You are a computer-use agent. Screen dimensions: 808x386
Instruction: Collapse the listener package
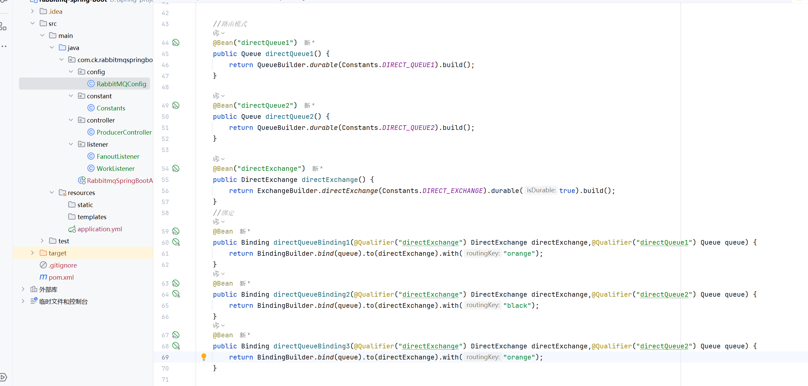pos(71,144)
